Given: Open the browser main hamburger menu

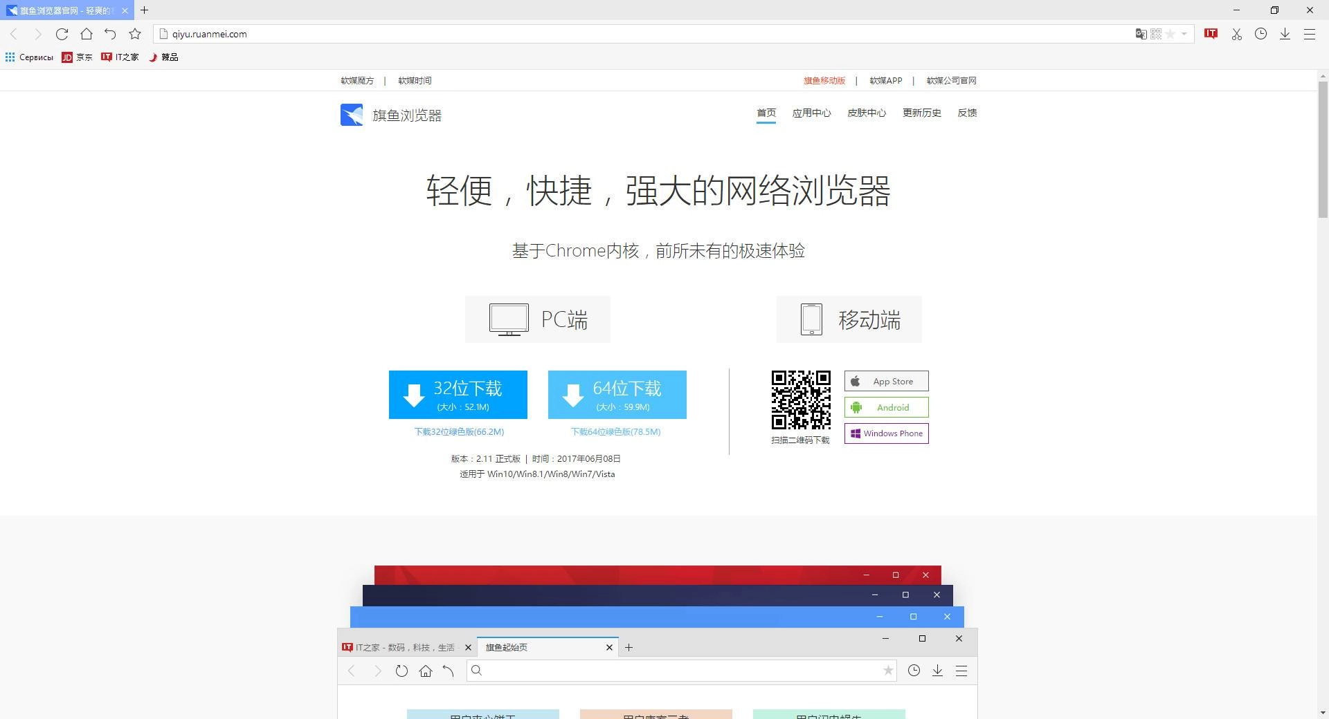Looking at the screenshot, I should click(x=1309, y=34).
